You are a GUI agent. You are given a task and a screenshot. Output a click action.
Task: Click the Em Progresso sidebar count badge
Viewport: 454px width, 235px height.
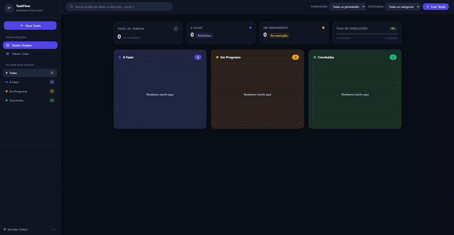52,91
